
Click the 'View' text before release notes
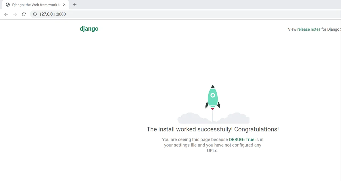tap(292, 29)
